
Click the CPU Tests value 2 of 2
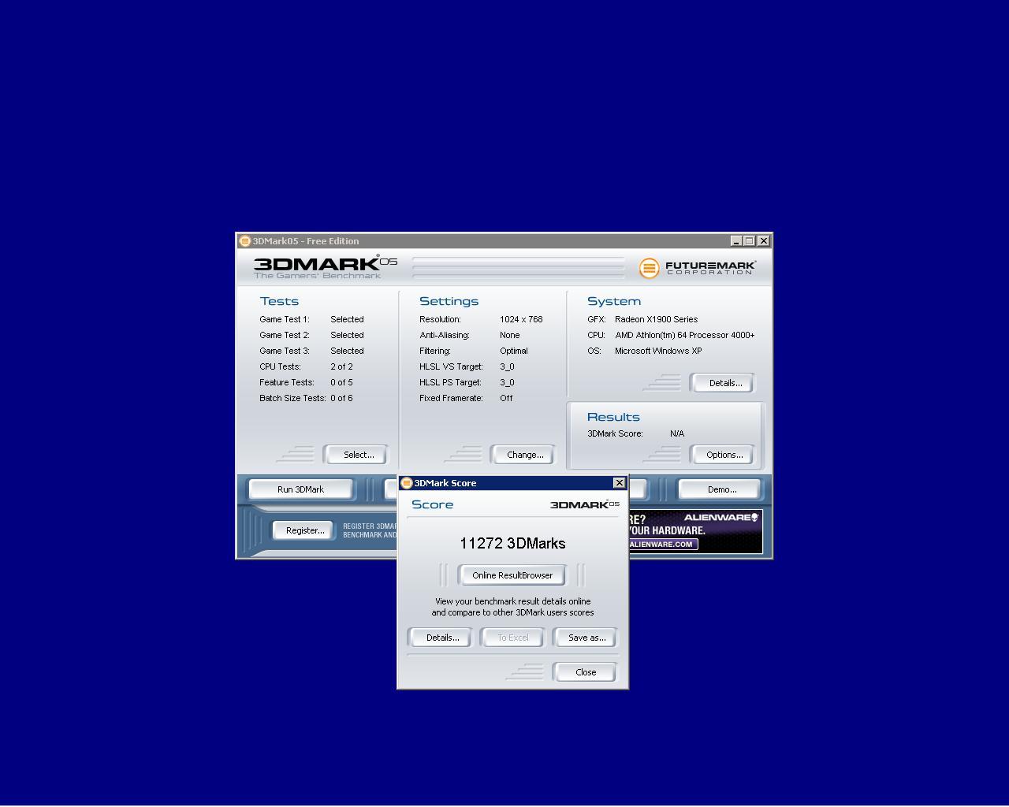[341, 366]
